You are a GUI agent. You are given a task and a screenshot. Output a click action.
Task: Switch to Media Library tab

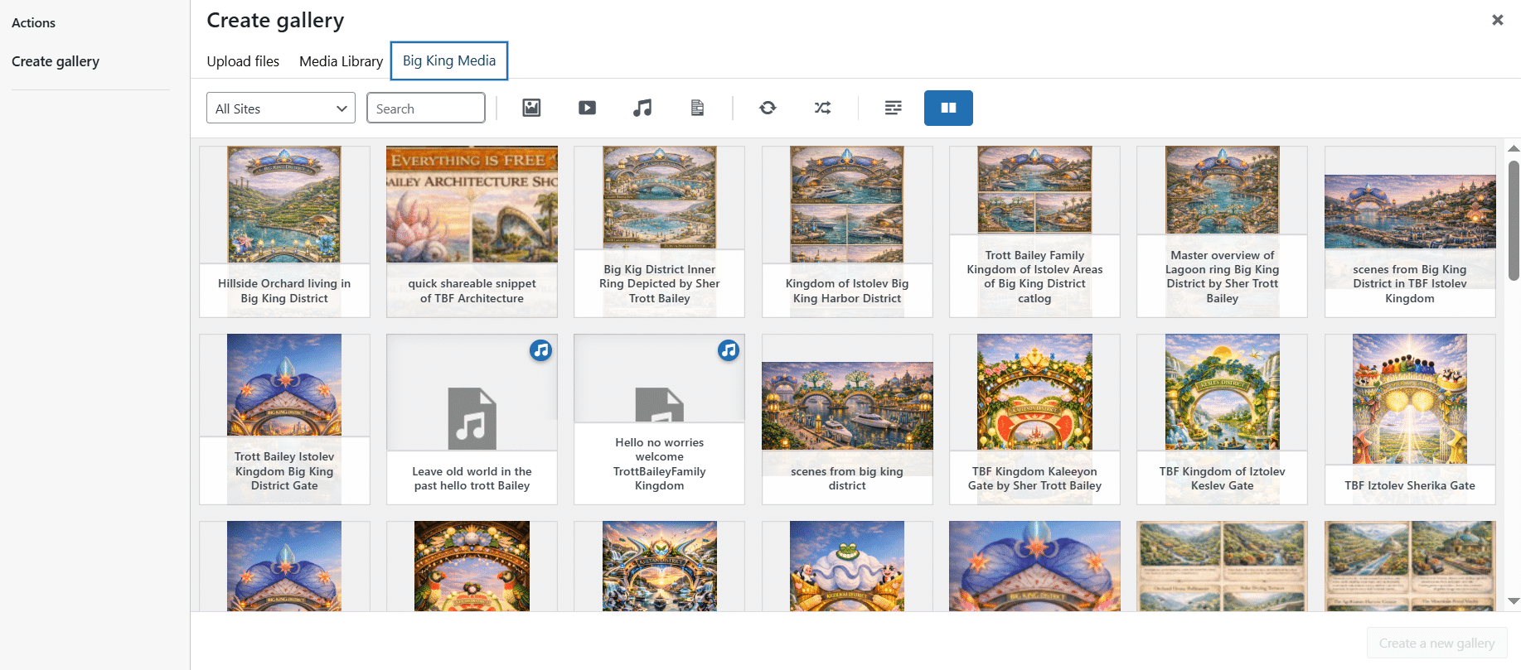(x=341, y=61)
